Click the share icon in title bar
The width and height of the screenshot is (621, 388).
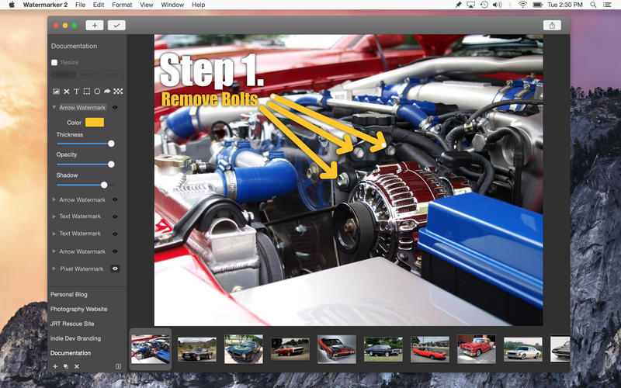click(552, 25)
